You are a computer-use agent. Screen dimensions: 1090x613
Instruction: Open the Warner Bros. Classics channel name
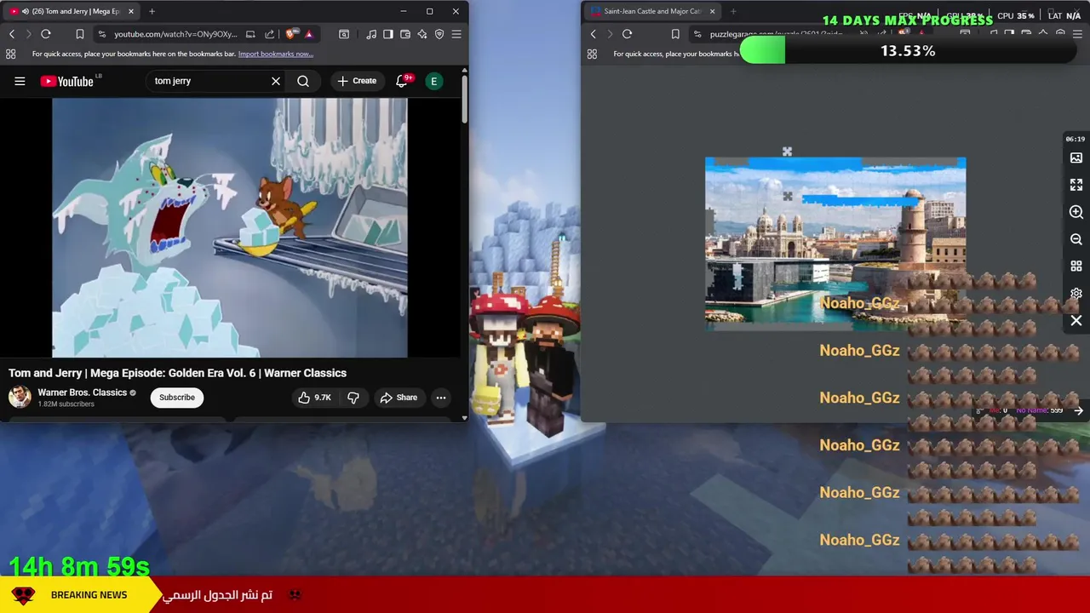click(82, 392)
